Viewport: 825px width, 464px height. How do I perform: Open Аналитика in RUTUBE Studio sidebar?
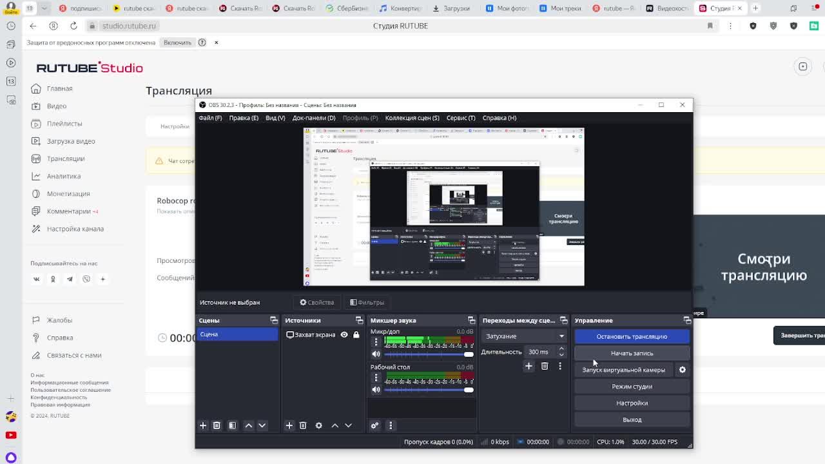[64, 176]
